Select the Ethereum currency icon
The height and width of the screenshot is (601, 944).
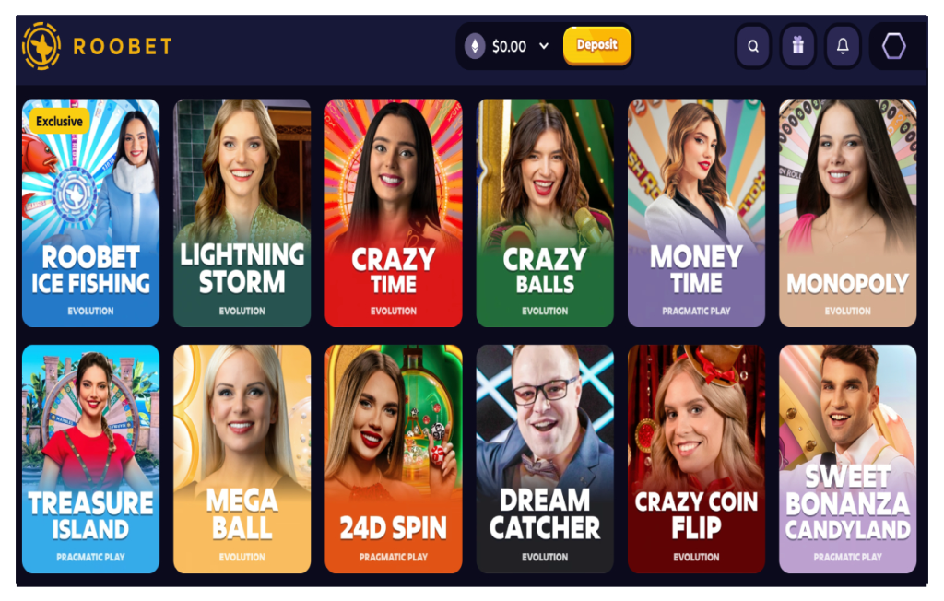pyautogui.click(x=475, y=46)
